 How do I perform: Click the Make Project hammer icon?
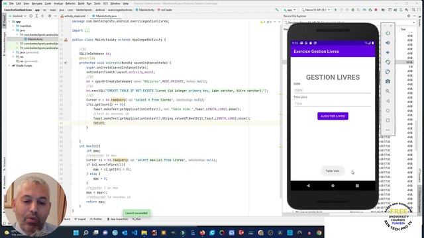pyautogui.click(x=277, y=10)
